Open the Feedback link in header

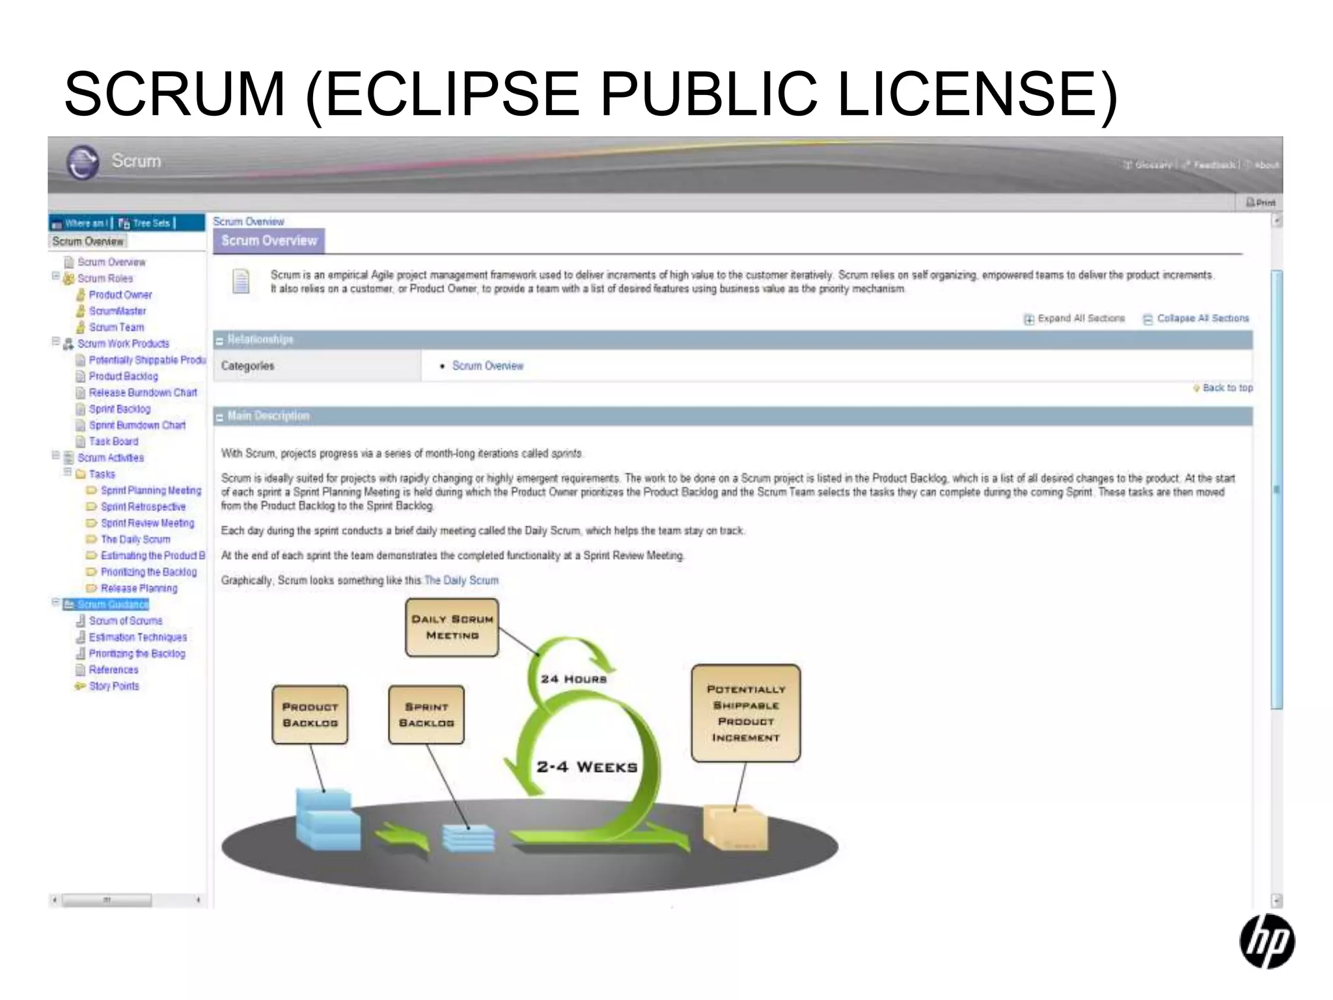tap(1211, 165)
